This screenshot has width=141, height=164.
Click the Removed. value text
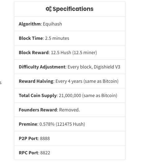coord(69,110)
